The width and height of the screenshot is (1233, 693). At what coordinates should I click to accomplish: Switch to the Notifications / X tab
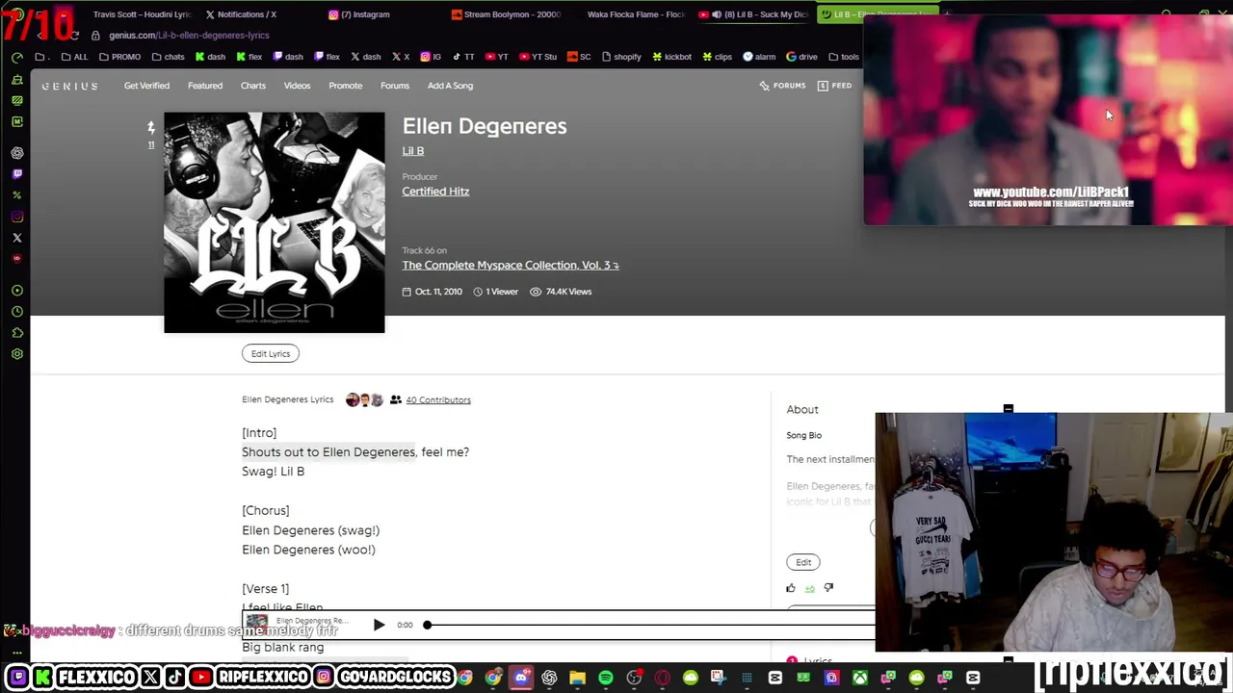[x=241, y=14]
